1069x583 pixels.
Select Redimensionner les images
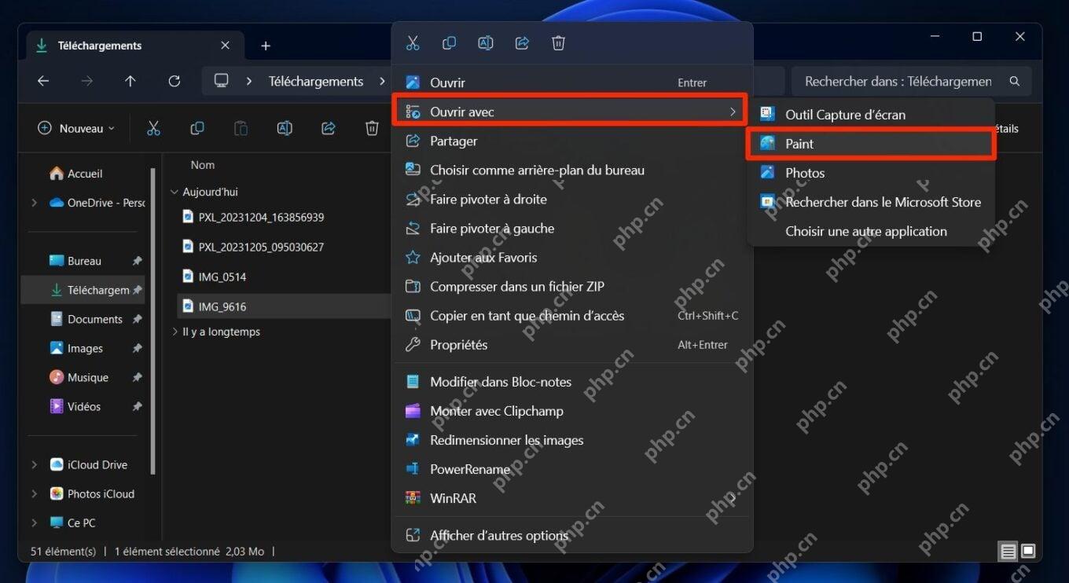[x=572, y=440]
